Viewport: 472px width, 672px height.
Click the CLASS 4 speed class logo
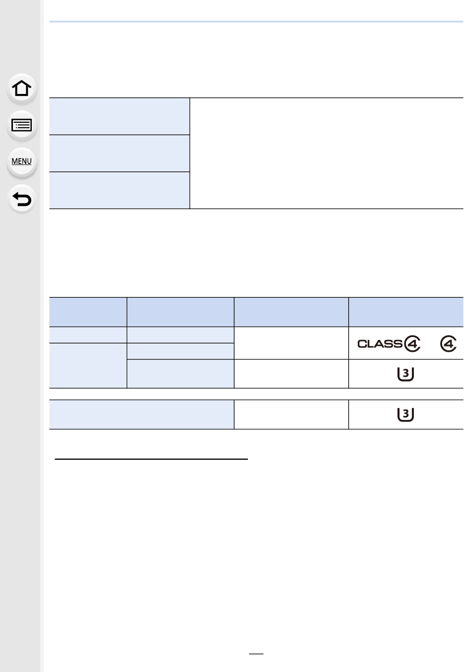(389, 343)
